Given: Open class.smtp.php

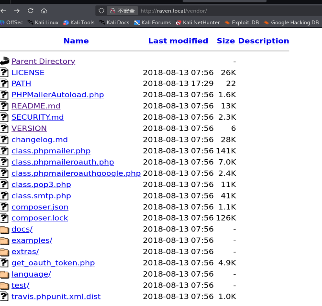Looking at the screenshot, I should [41, 196].
